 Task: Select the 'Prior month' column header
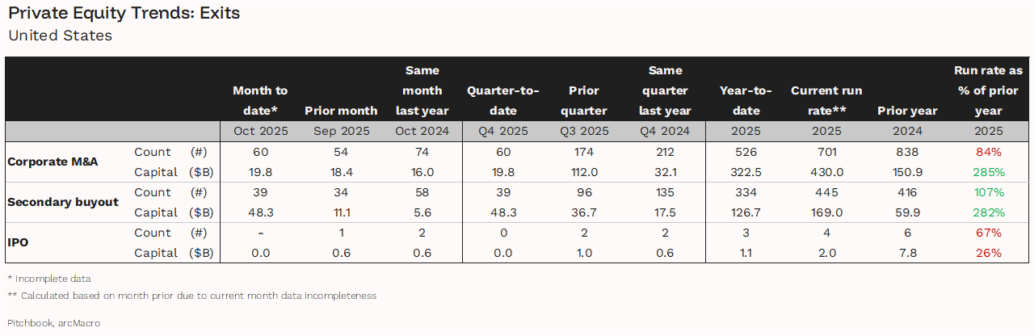pyautogui.click(x=341, y=111)
